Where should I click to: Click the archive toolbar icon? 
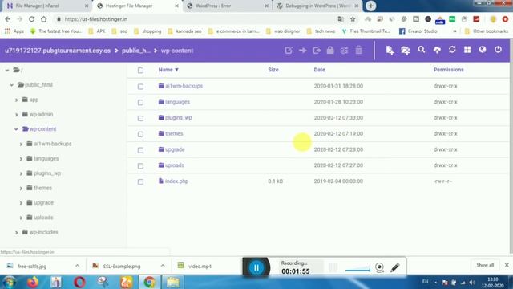pos(344,51)
